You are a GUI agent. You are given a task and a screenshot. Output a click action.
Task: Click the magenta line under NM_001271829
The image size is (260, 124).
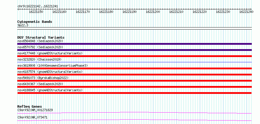point(134,113)
